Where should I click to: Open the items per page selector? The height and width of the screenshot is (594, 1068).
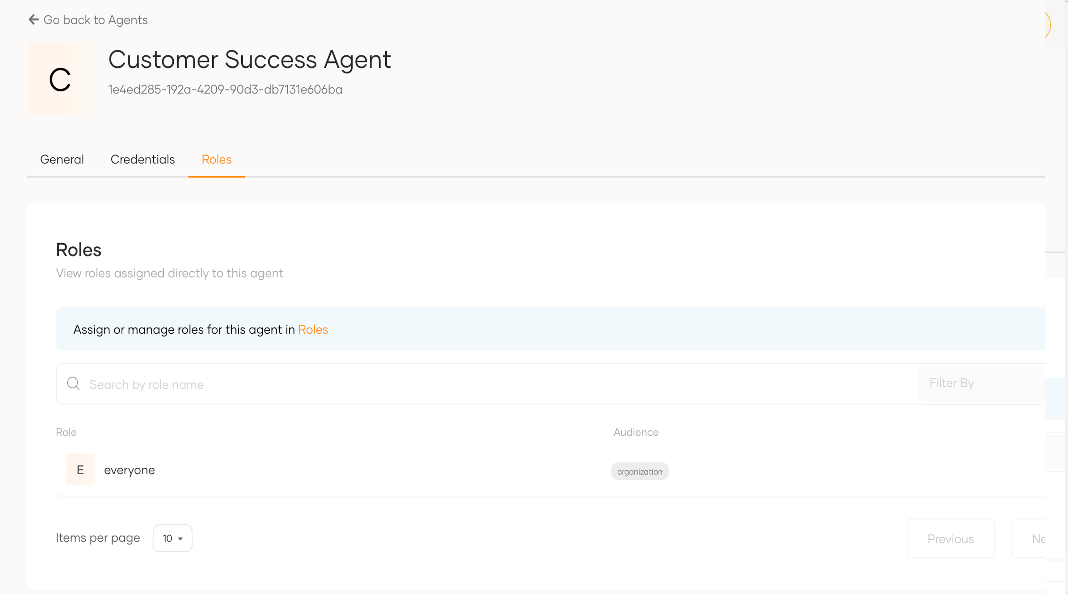point(172,538)
